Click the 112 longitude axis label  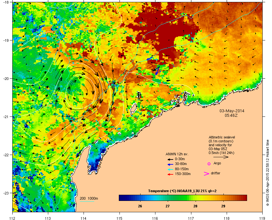coord(13,218)
